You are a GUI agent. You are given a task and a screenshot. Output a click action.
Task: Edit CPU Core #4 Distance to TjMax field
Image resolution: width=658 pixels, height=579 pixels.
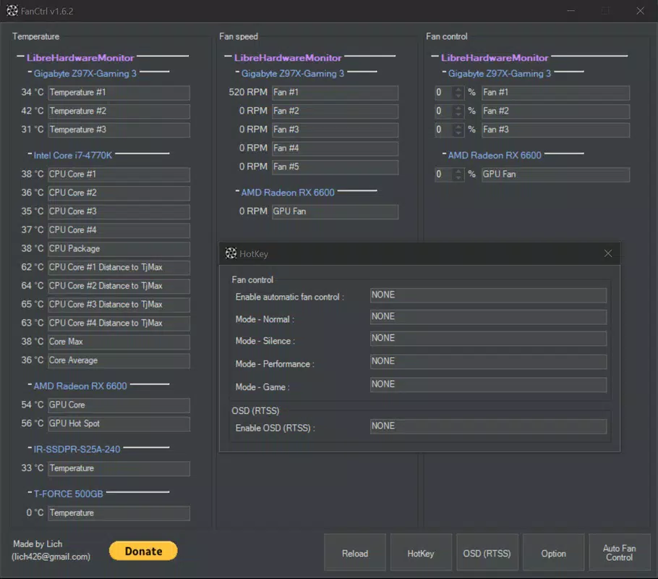[x=119, y=324]
